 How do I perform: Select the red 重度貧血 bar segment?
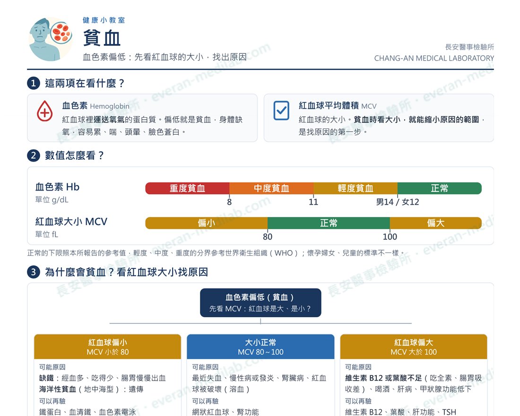[x=187, y=188]
